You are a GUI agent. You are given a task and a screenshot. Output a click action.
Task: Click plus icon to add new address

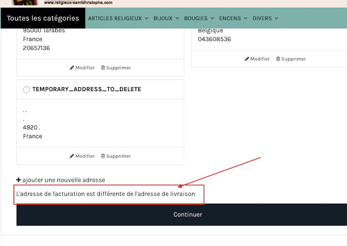(x=19, y=180)
